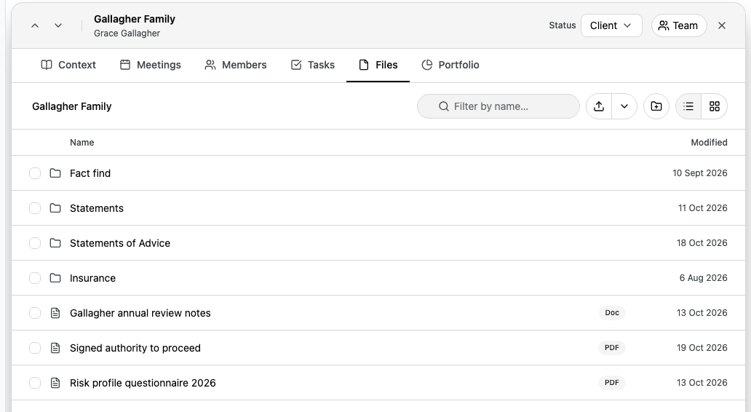The height and width of the screenshot is (412, 751).
Task: Sort by the Modified column header
Action: (709, 142)
